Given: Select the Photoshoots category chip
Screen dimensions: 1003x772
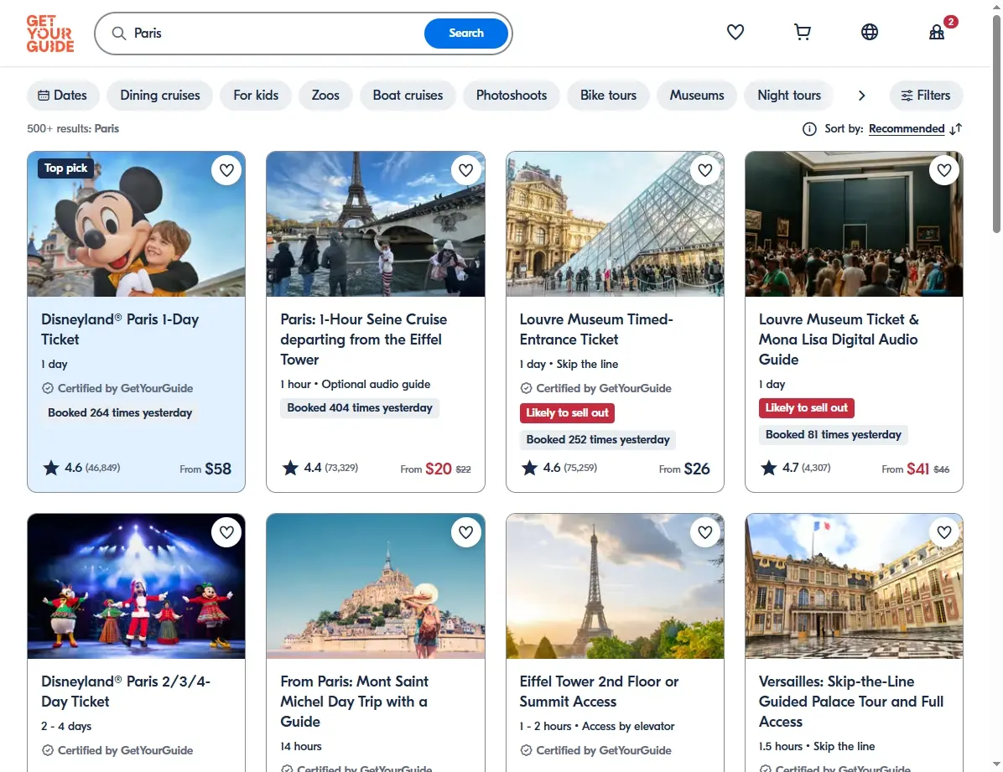Looking at the screenshot, I should tap(512, 96).
